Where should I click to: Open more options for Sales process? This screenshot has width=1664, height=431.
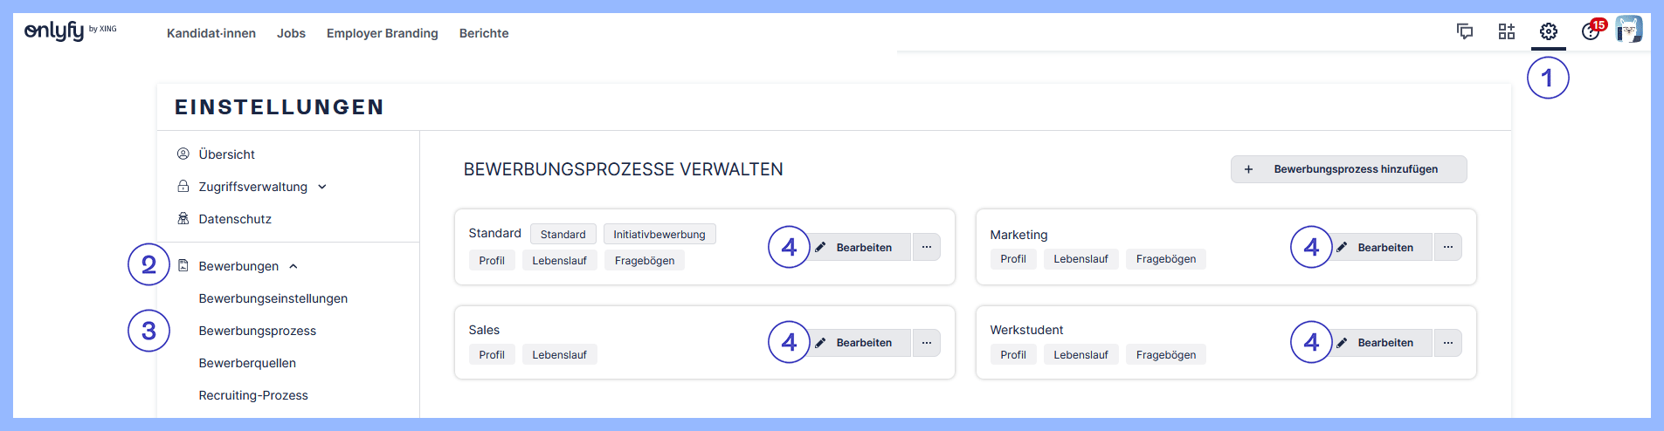tap(927, 343)
